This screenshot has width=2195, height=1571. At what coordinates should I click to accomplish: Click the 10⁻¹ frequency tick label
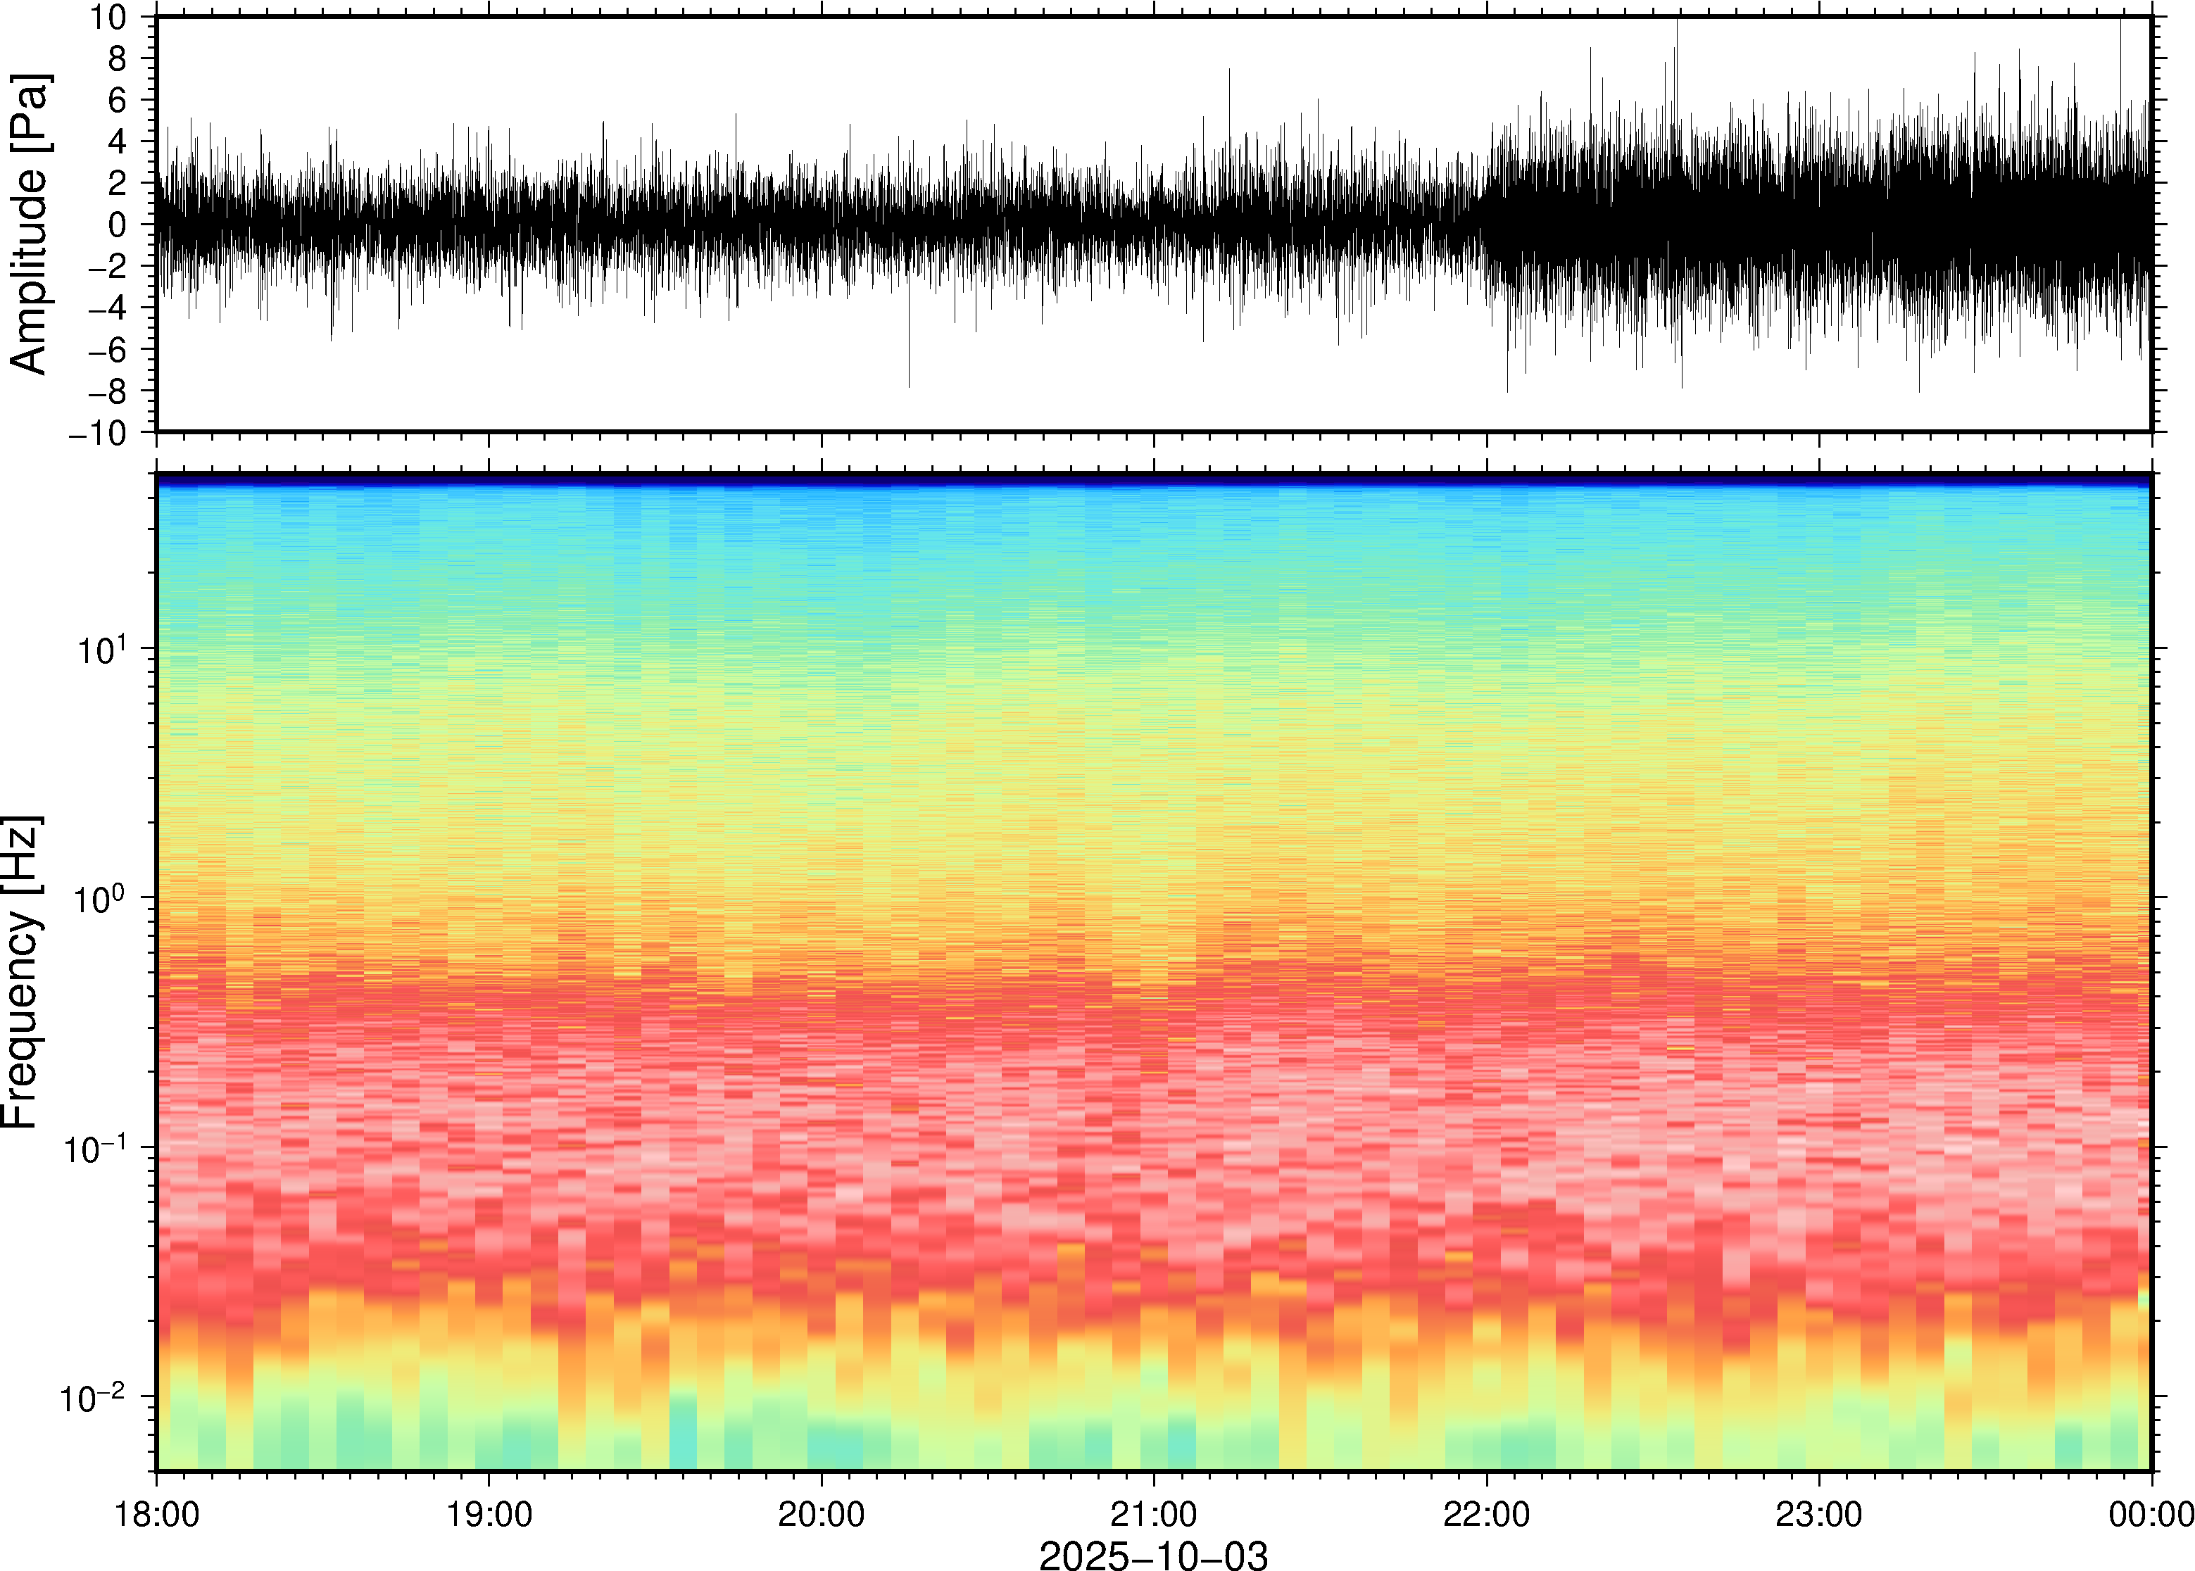tap(94, 1148)
